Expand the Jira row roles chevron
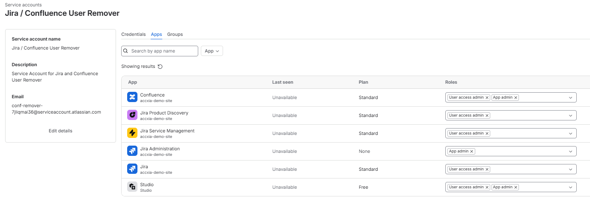590x199 pixels. point(570,169)
